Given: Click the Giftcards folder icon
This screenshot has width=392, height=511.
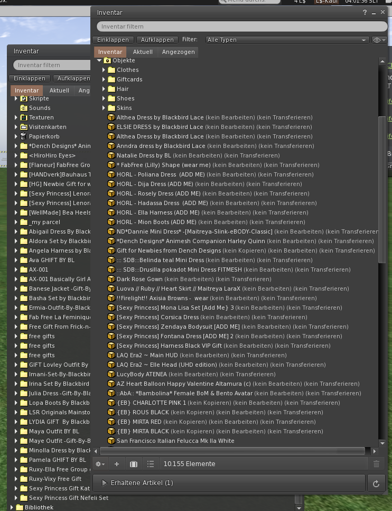Looking at the screenshot, I should [111, 79].
